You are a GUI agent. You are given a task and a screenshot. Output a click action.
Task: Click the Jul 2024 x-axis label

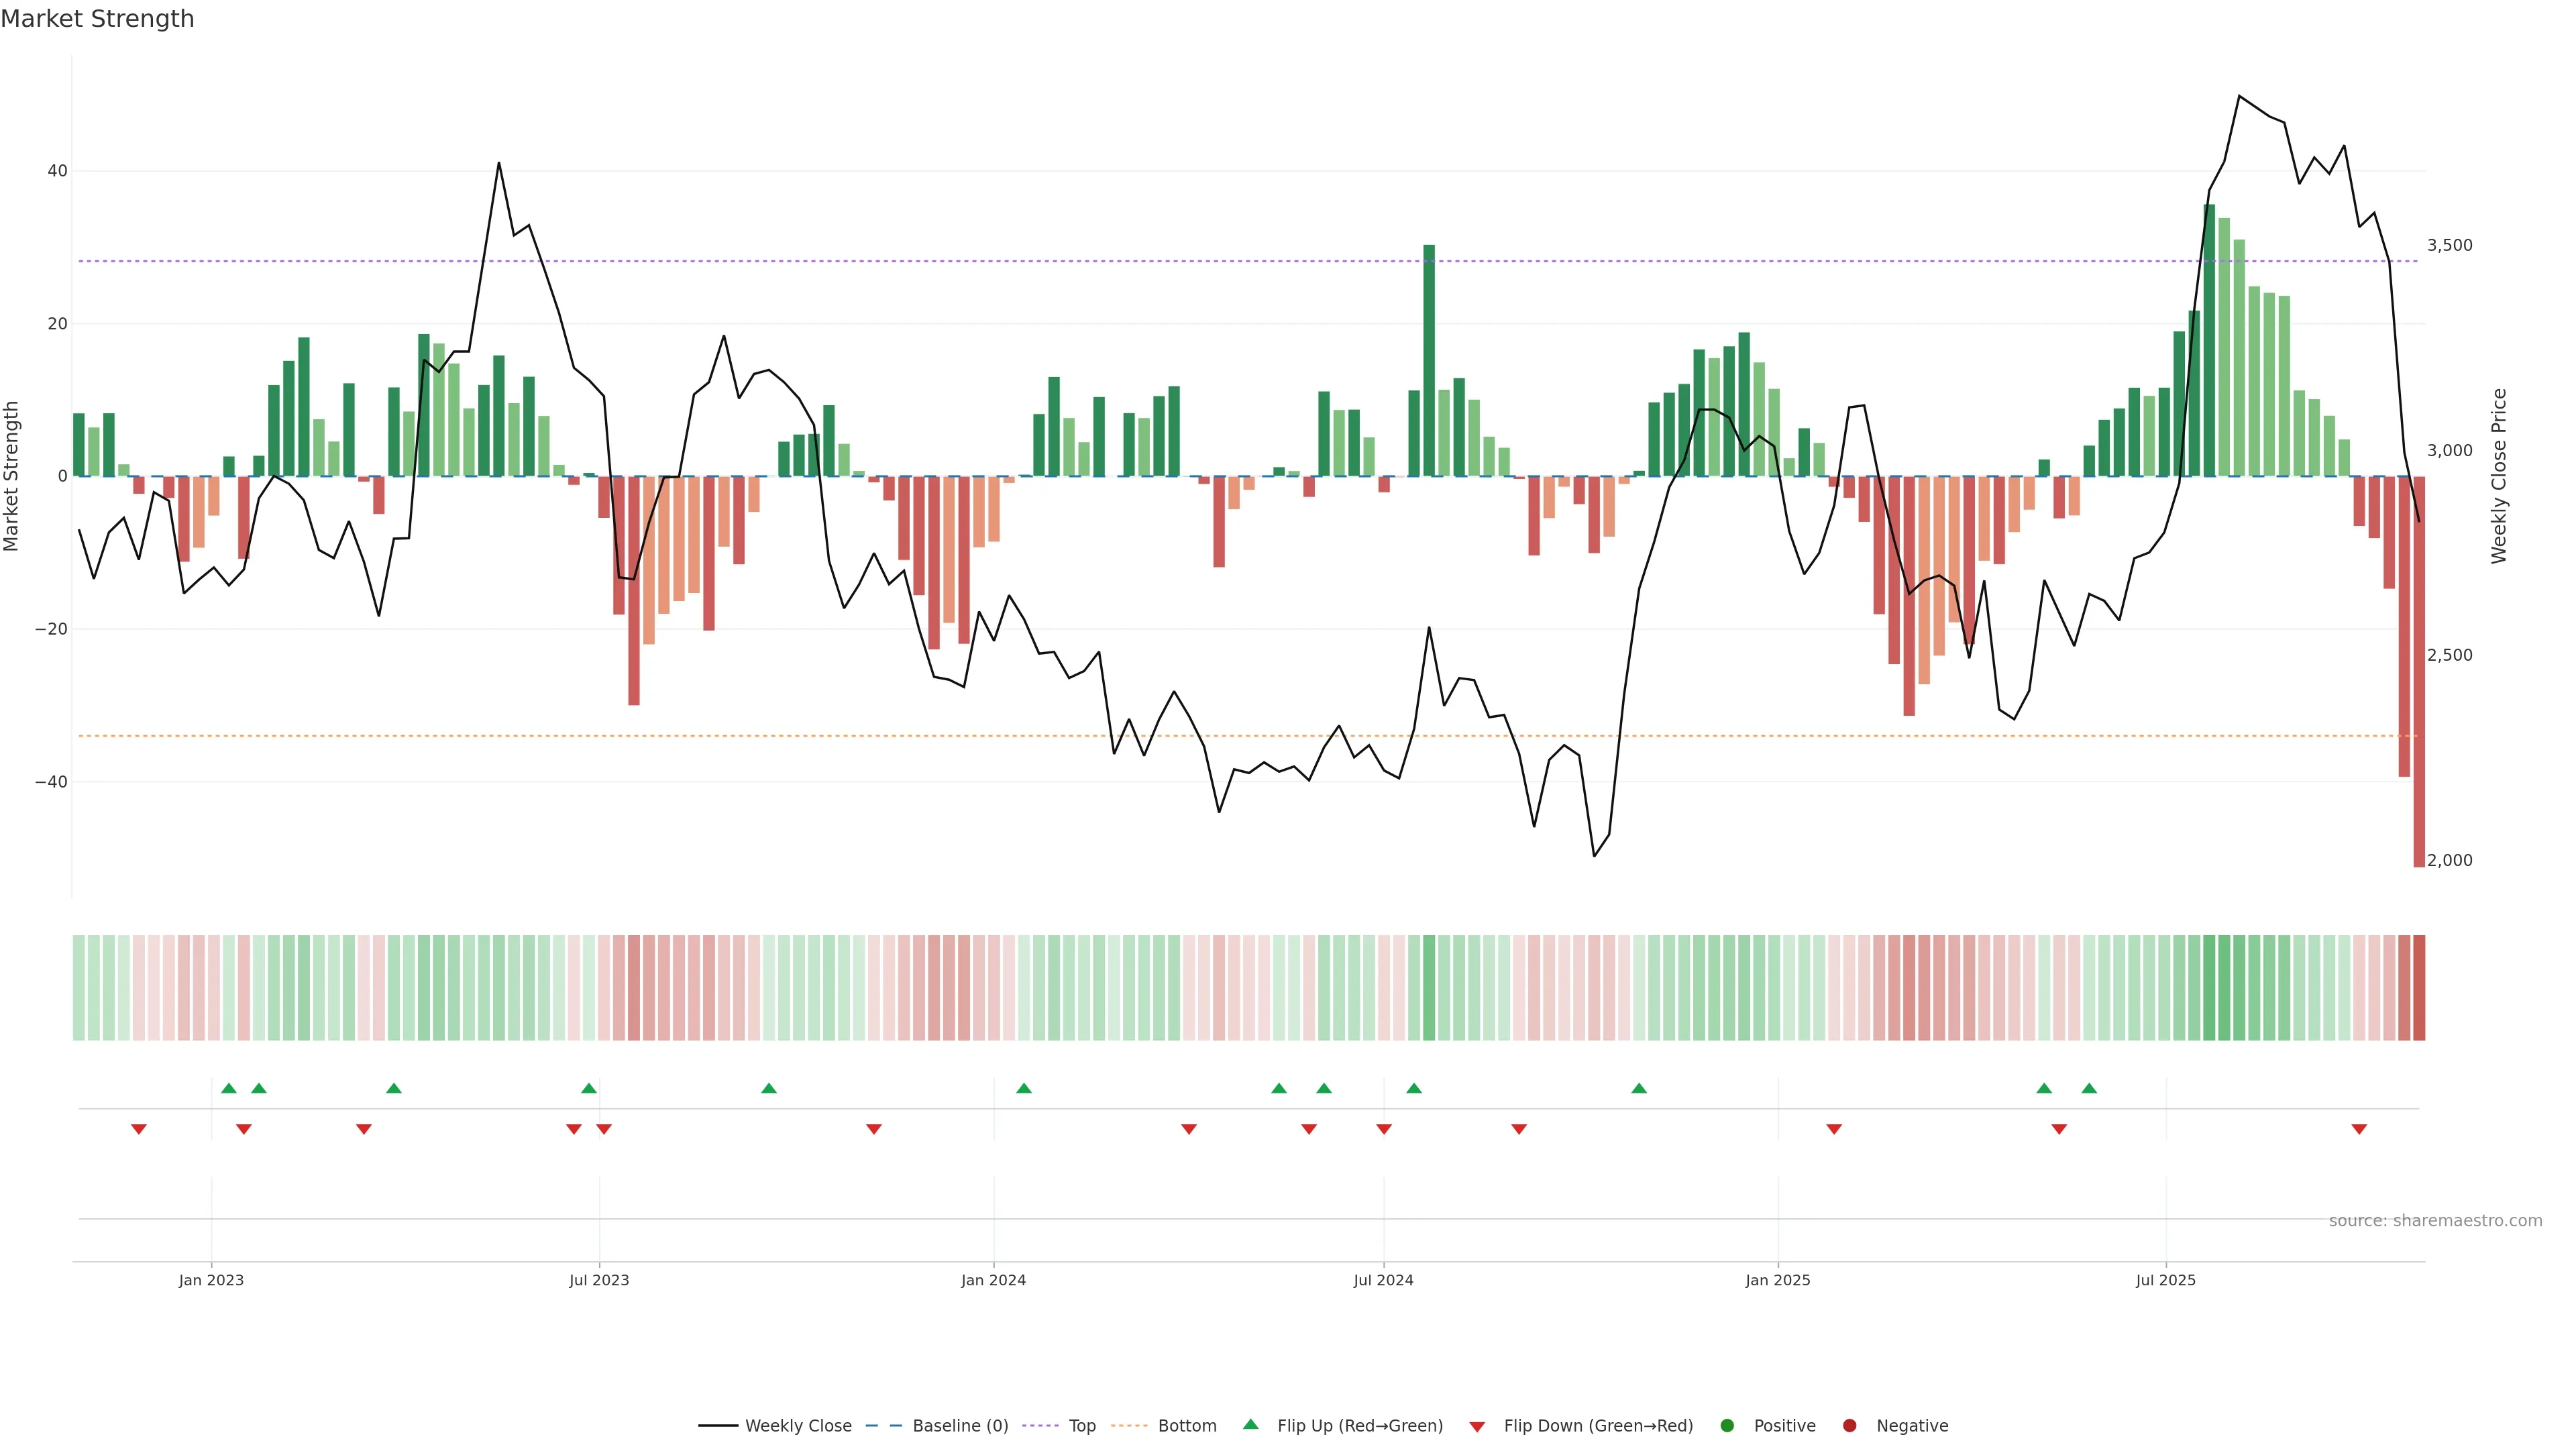pos(1383,1280)
